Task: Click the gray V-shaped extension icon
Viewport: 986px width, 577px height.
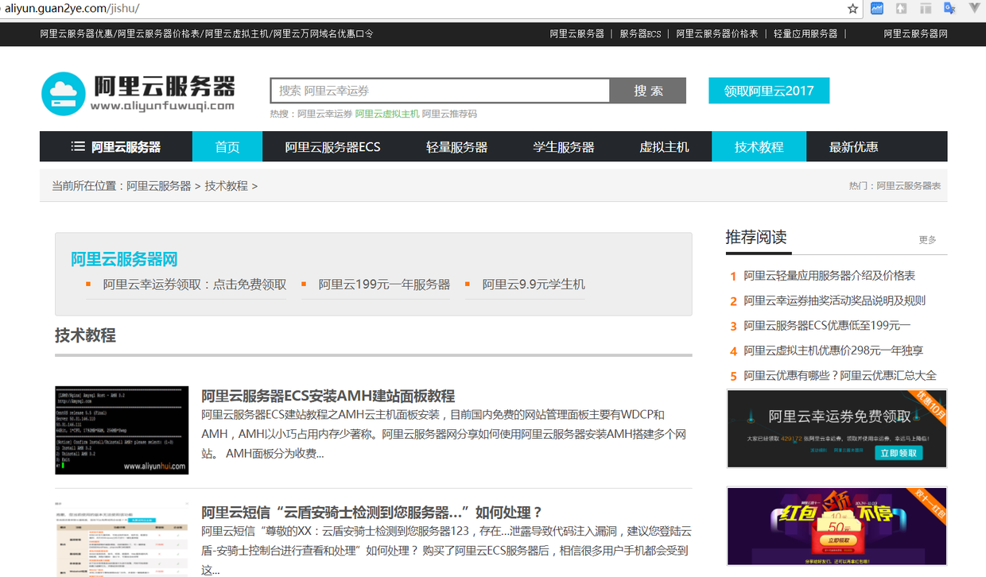Action: pos(973,9)
